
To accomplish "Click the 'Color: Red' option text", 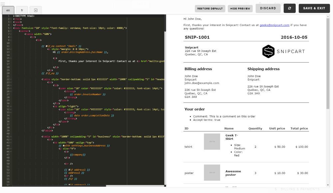I will click(238, 154).
